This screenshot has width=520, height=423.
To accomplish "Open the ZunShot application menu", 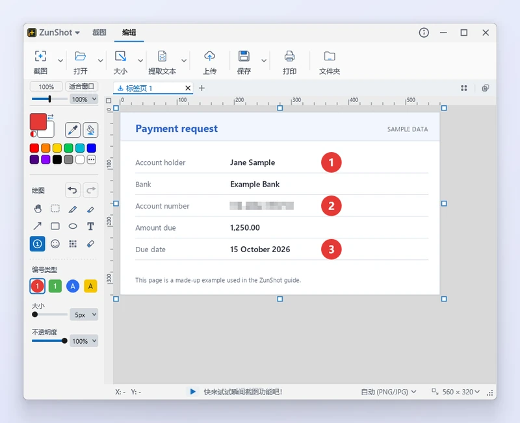I will 54,32.
